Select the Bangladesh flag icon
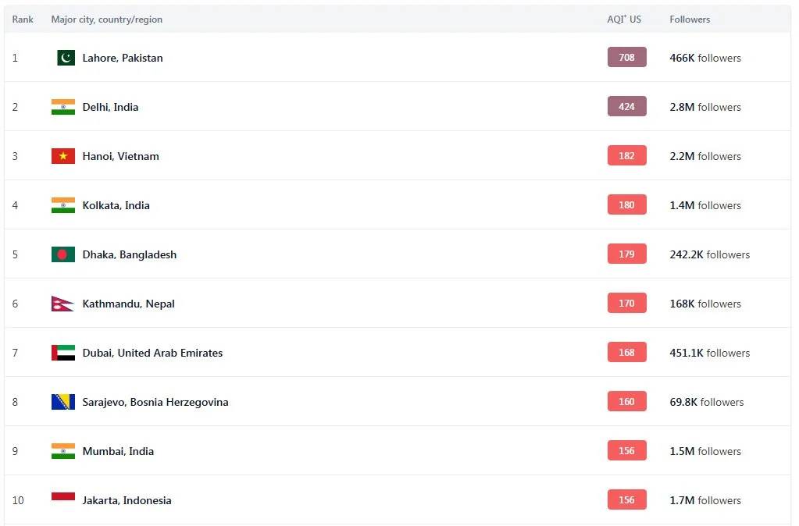The image size is (799, 526). tap(63, 254)
